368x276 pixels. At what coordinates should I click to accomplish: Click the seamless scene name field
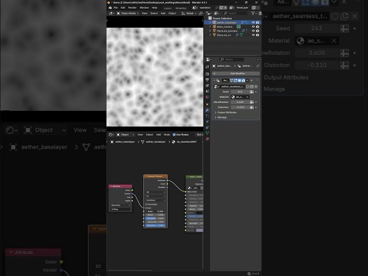pos(206,7)
